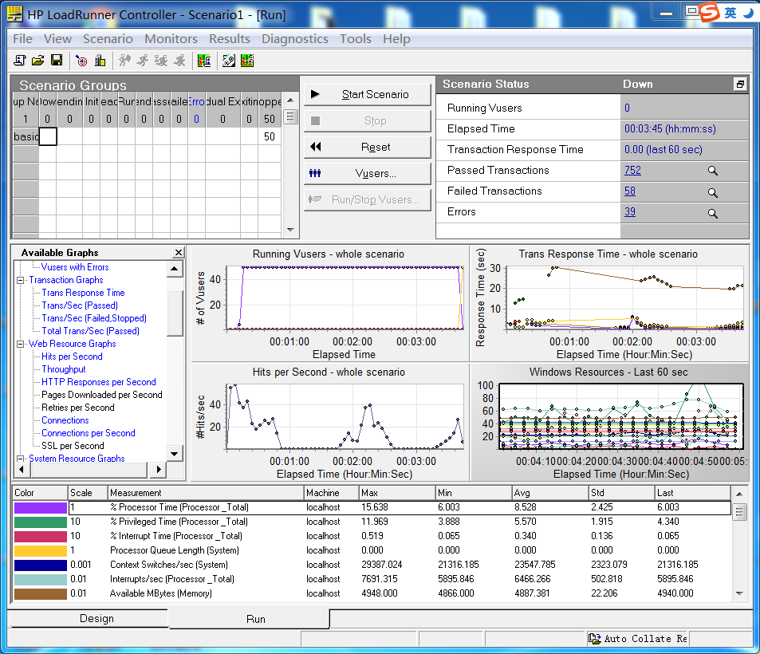The image size is (760, 654).
Task: Close the Available Graphs panel
Action: click(179, 252)
